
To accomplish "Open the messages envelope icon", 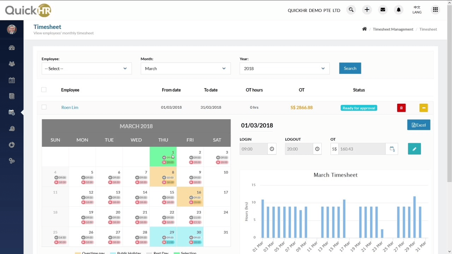I will (x=383, y=10).
